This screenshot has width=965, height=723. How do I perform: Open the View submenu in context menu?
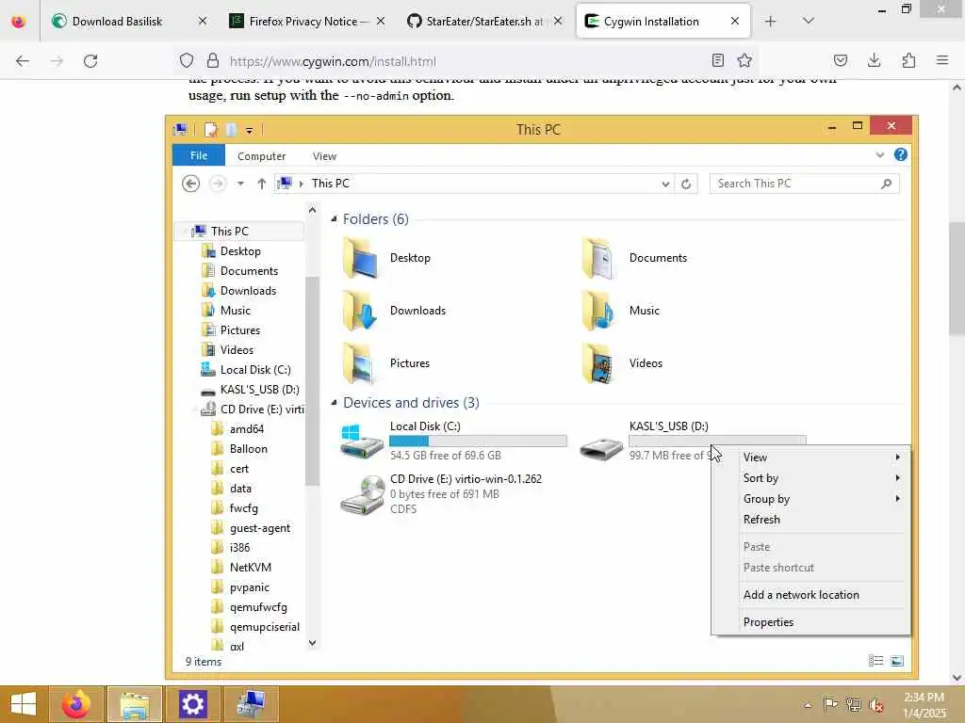click(810, 458)
